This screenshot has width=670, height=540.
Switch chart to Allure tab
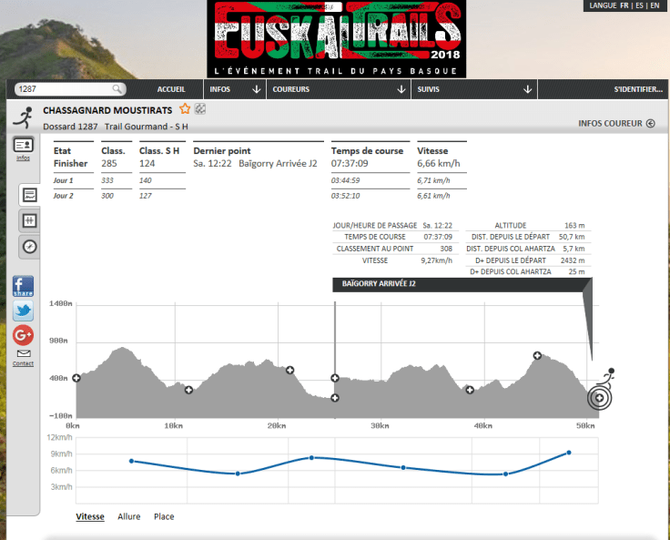[x=128, y=516]
